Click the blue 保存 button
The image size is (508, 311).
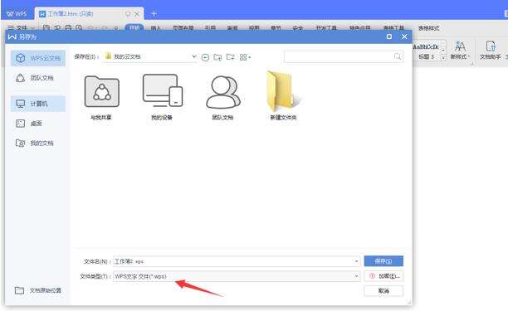[x=383, y=261]
